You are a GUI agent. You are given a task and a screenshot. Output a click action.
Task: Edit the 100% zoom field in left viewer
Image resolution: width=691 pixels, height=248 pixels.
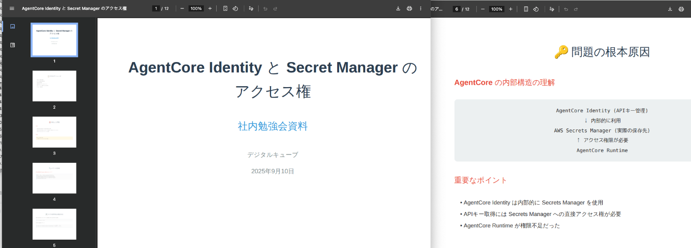196,8
